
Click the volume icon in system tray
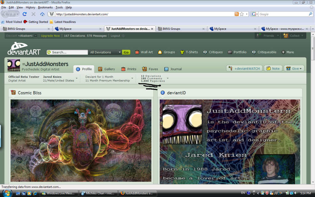(296, 193)
